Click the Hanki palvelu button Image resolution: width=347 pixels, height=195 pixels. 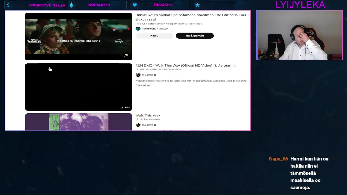(195, 36)
